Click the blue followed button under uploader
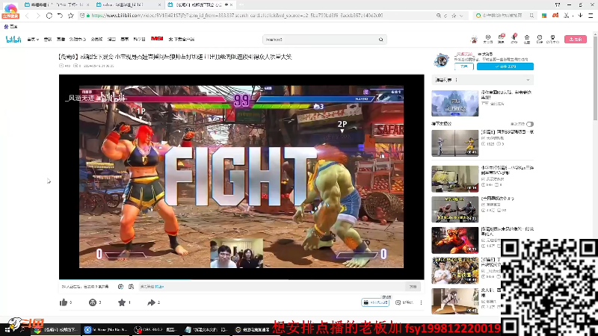Screen dimensions: 598x336 (x=505, y=66)
